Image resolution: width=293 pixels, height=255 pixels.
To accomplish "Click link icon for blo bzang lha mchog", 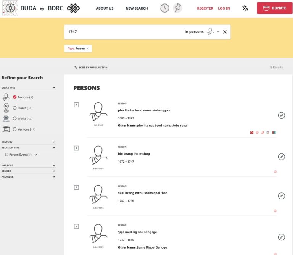I will pos(281,157).
